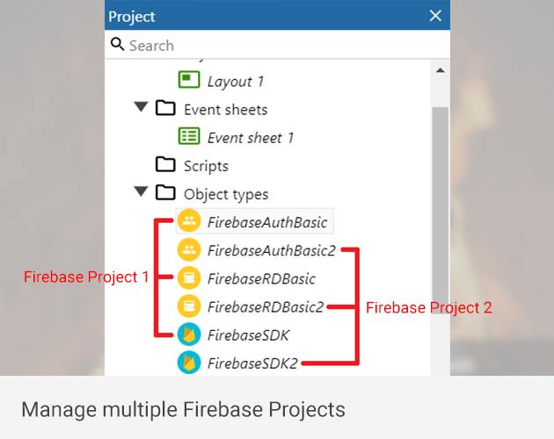Screen dimensions: 554x439
Task: Select the FirebaseAuthBasic yellow people icon
Action: coord(189,221)
